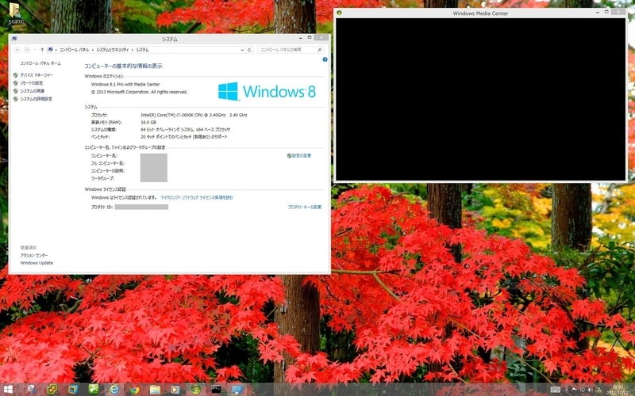Open システムの保護 link

[32, 91]
